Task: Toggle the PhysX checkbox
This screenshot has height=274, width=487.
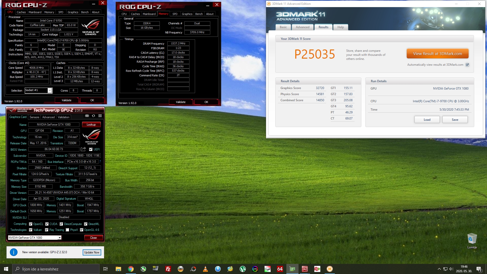Action: click(x=67, y=230)
